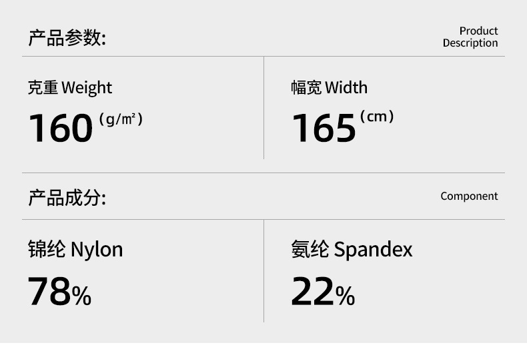
Task: Click the vertical divider between Weight and Width
Action: (x=263, y=108)
